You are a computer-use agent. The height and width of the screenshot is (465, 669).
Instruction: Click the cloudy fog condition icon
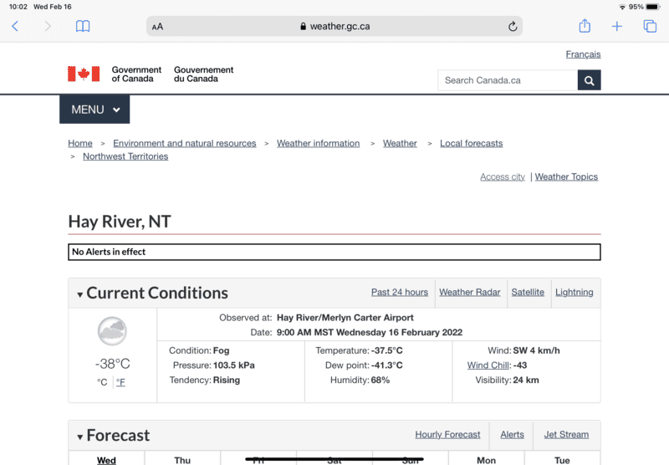coord(112,331)
